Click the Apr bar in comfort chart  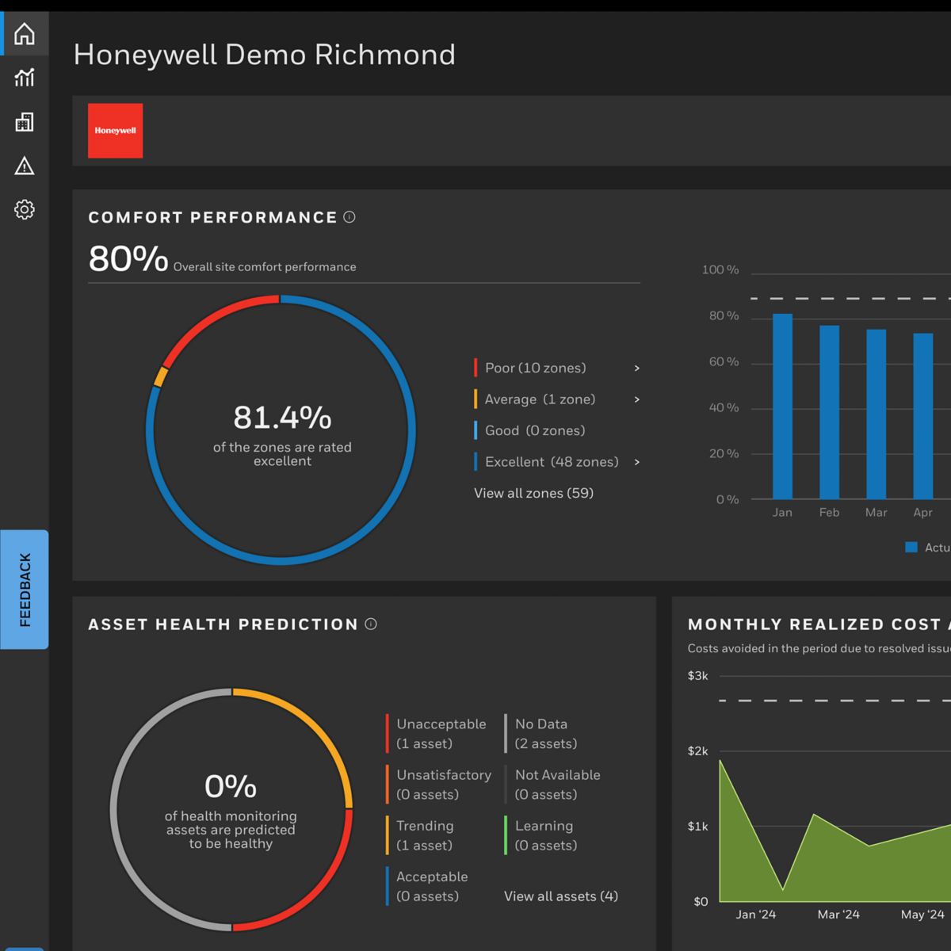click(922, 416)
